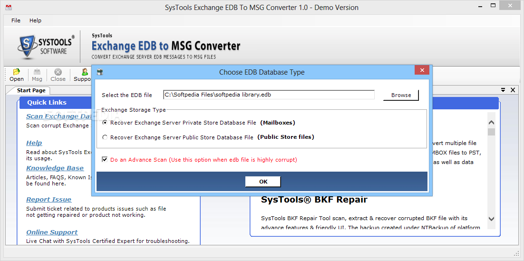Click the Open toolbar icon
Screen dimensions: 524x261
16,75
